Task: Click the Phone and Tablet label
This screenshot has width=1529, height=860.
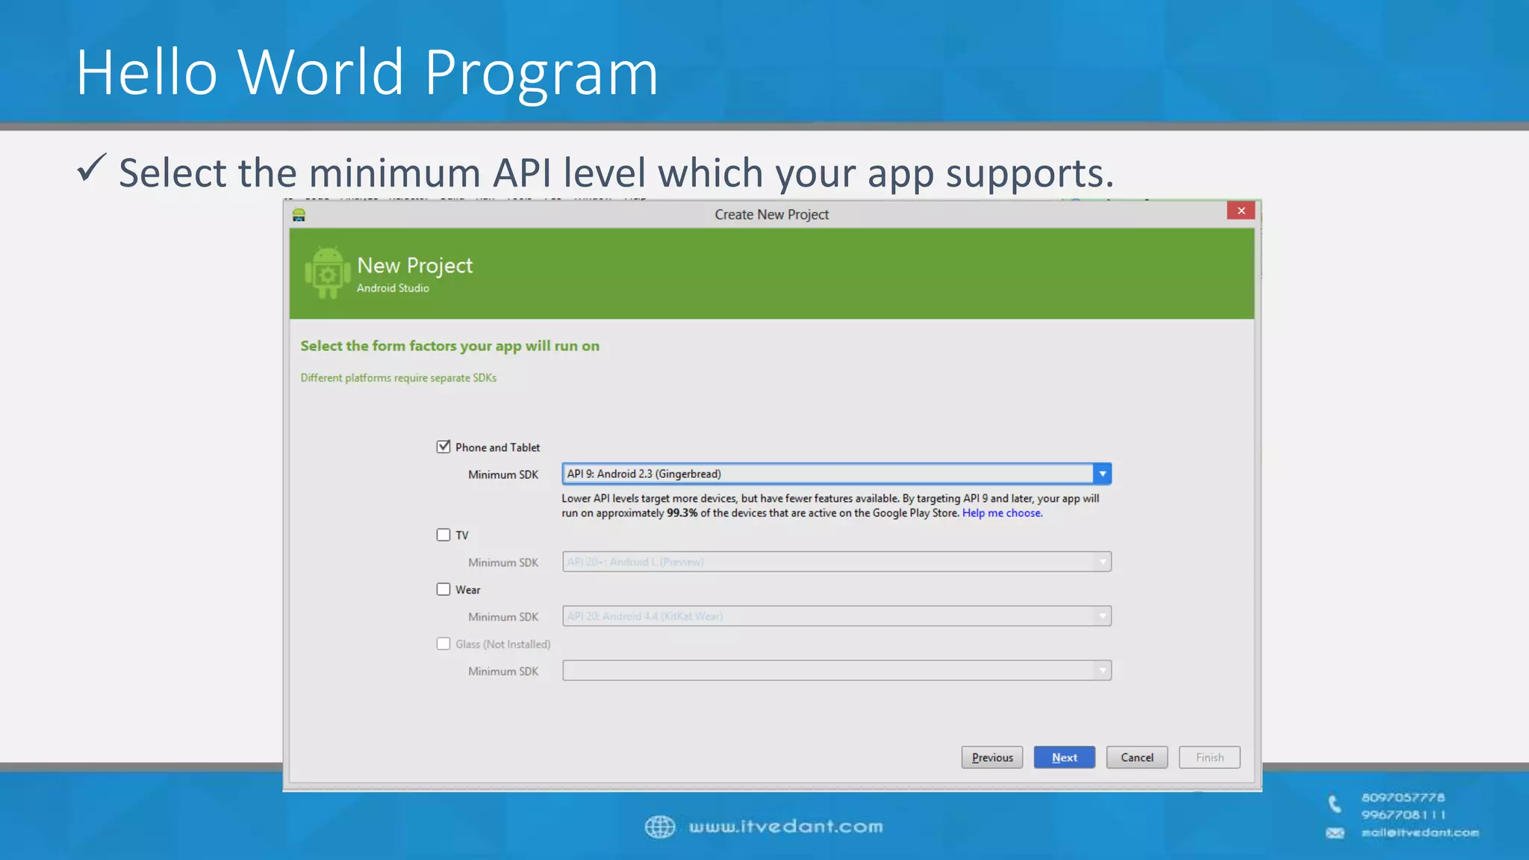Action: coord(497,447)
